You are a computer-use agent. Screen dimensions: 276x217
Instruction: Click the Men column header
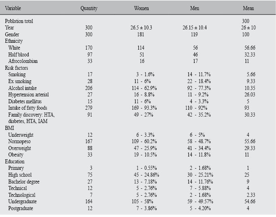pyautogui.click(x=196, y=8)
